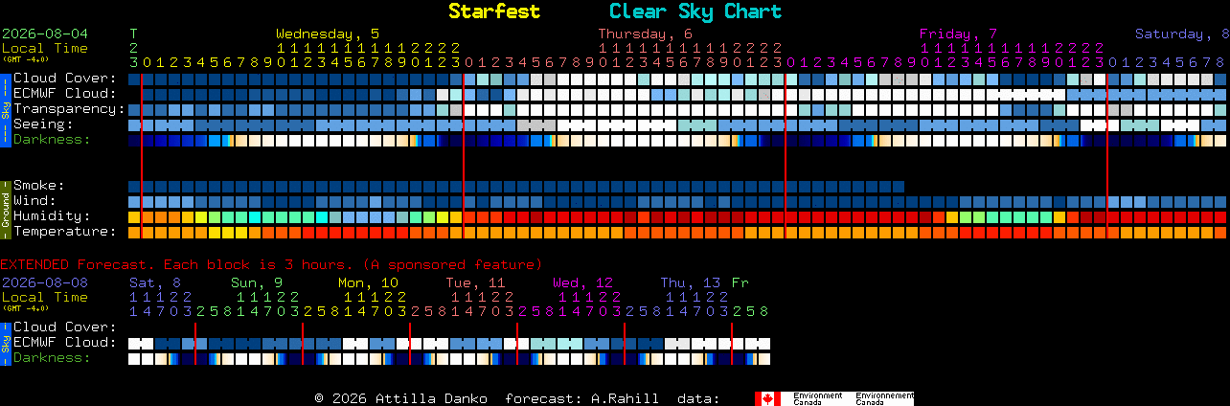Click the Seeing row label

point(43,124)
